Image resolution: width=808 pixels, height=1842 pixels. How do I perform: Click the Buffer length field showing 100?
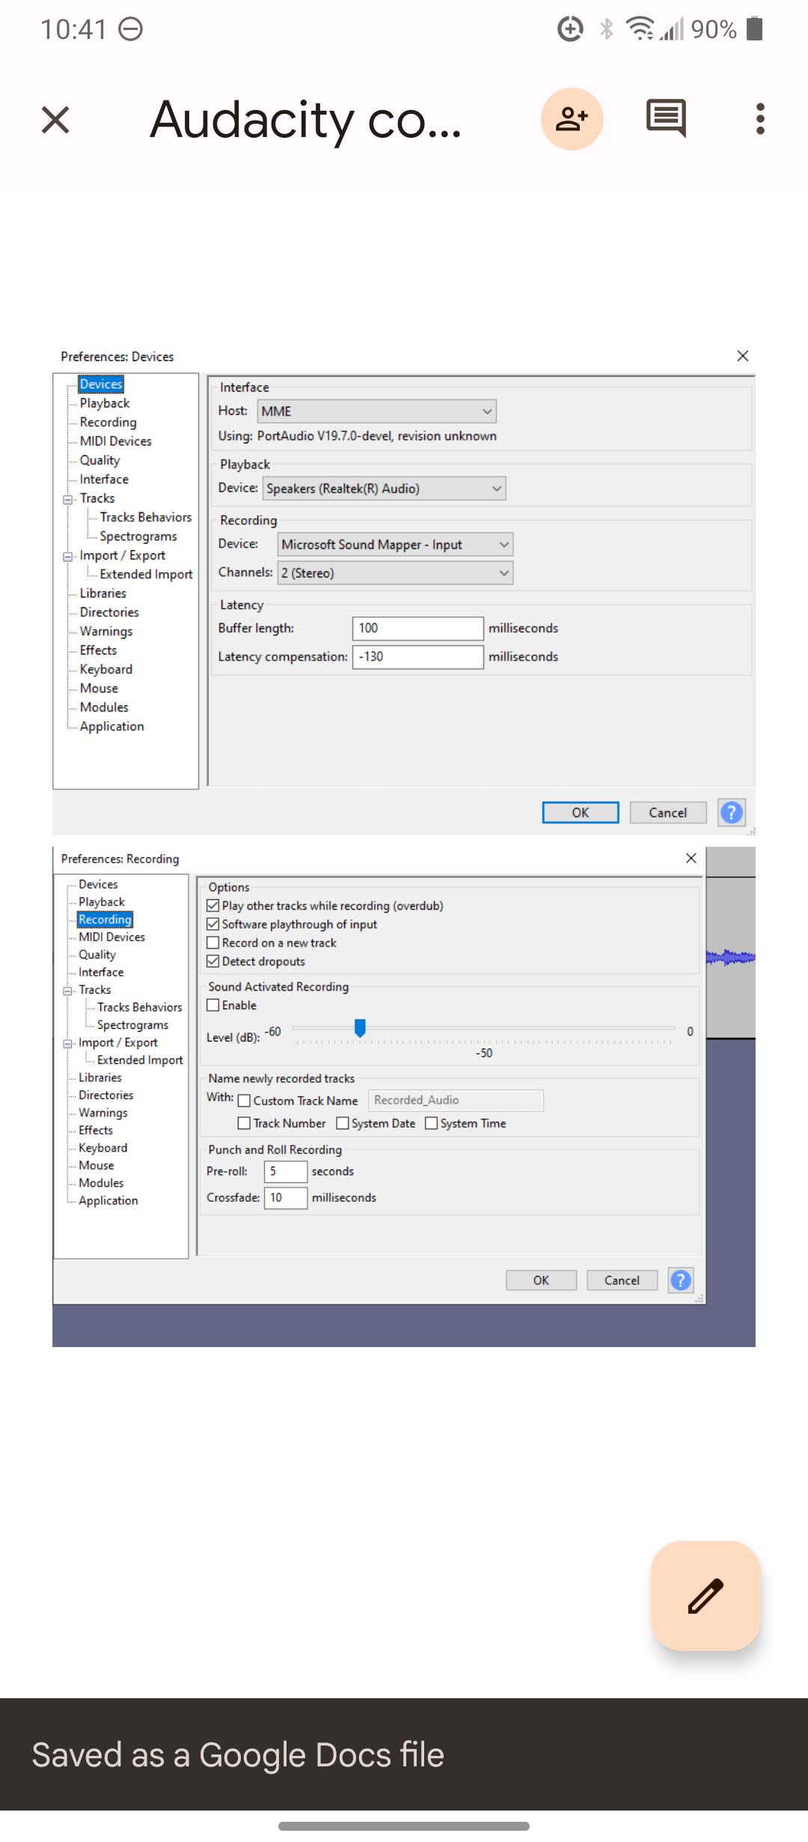(418, 628)
